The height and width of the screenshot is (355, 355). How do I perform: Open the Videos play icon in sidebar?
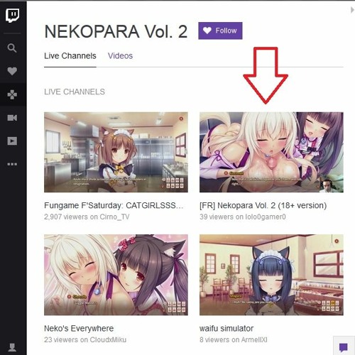(x=12, y=141)
